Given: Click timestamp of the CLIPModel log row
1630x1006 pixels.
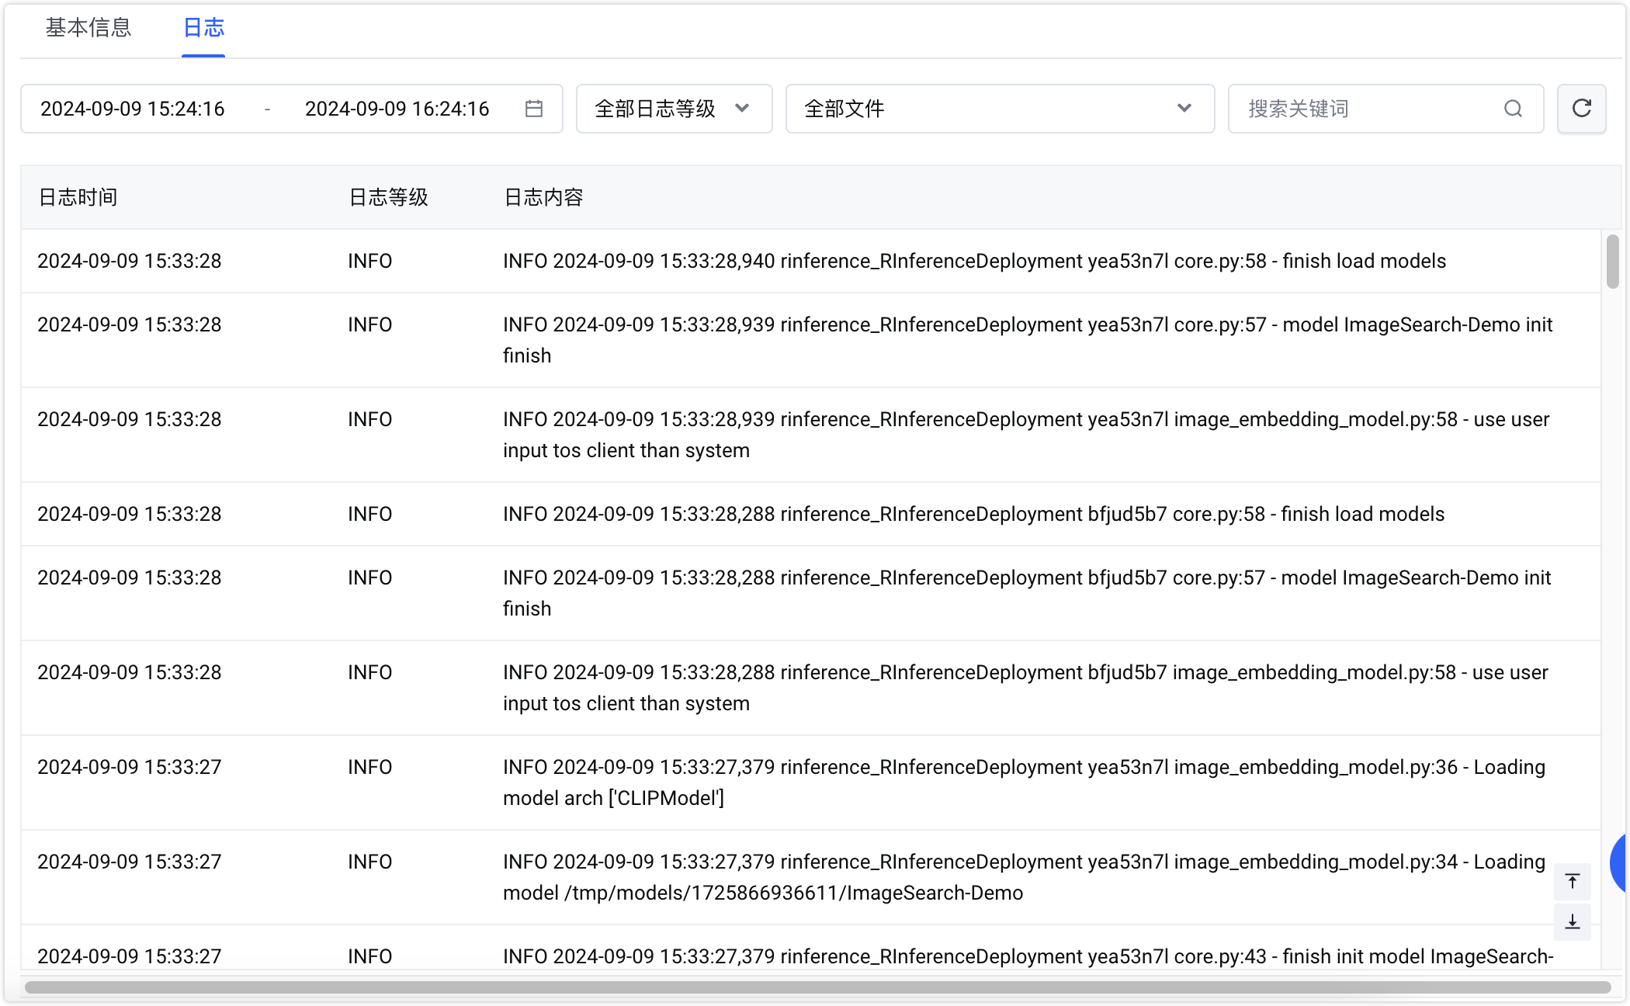Looking at the screenshot, I should pyautogui.click(x=130, y=767).
